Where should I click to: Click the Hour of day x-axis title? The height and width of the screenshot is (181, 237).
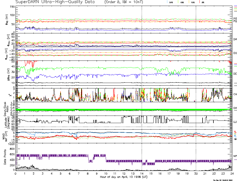pyautogui.click(x=124, y=177)
